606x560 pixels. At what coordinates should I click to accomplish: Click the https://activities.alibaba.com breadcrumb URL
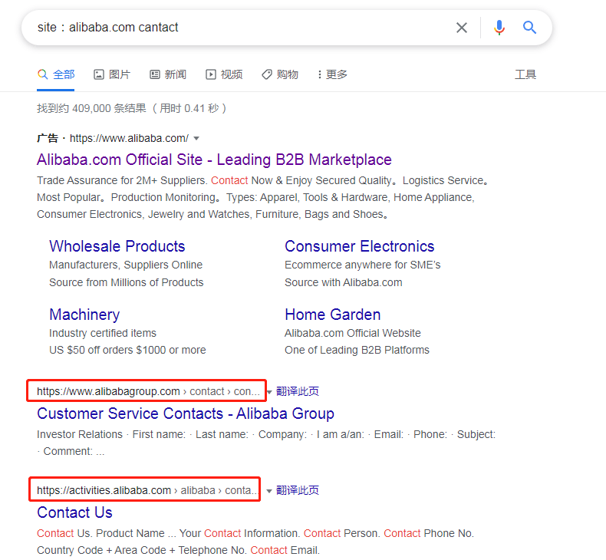[x=147, y=490]
